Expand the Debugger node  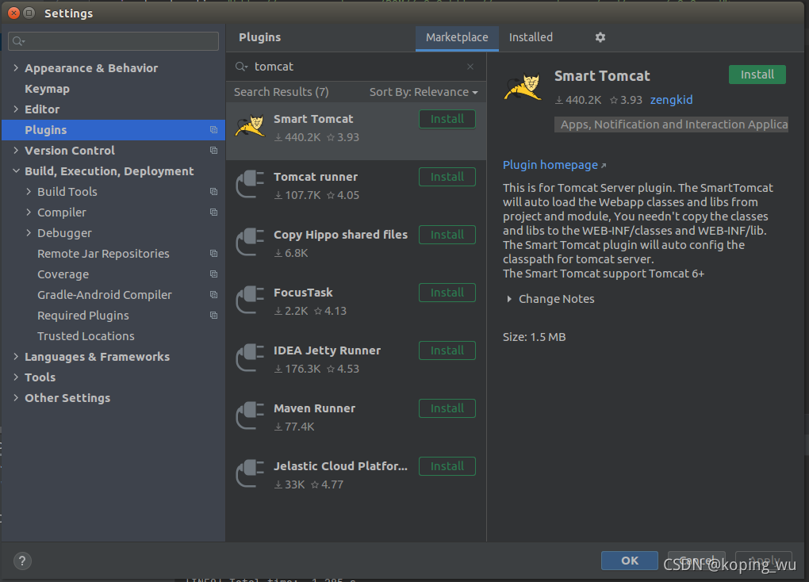coord(29,232)
